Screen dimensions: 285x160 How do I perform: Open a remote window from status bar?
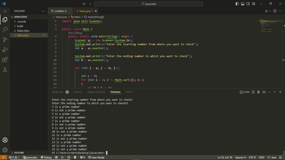tap(4, 158)
